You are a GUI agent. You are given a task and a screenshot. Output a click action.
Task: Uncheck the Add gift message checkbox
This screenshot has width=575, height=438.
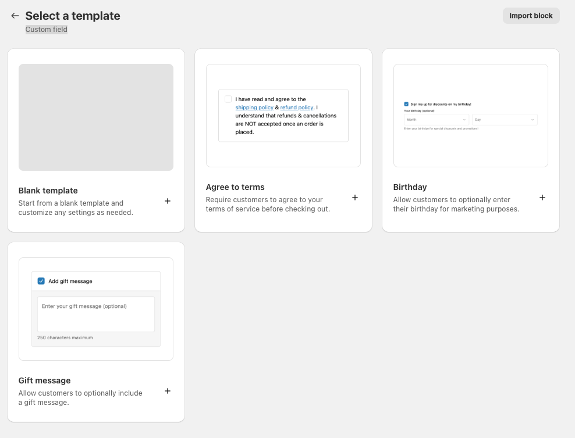[x=41, y=281]
